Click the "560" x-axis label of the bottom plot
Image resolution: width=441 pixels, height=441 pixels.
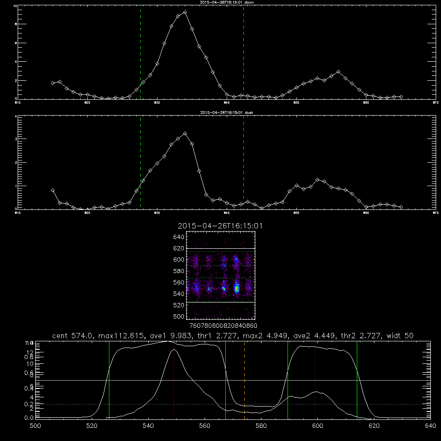pyautogui.click(x=205, y=426)
